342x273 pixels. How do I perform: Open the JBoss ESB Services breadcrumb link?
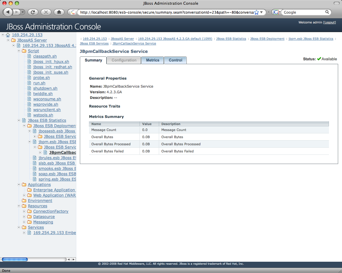point(94,43)
